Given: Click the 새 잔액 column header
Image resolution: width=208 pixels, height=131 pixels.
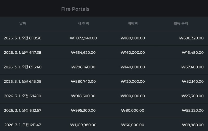Looking at the screenshot, I should [83, 24].
